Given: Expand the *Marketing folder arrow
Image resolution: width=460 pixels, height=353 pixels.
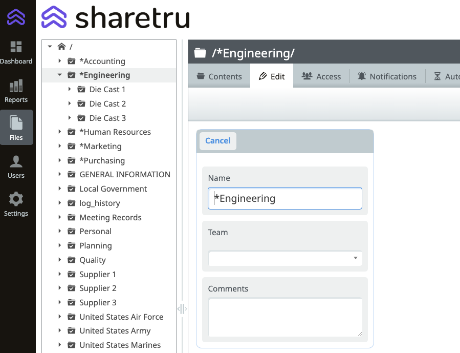Looking at the screenshot, I should pos(59,146).
